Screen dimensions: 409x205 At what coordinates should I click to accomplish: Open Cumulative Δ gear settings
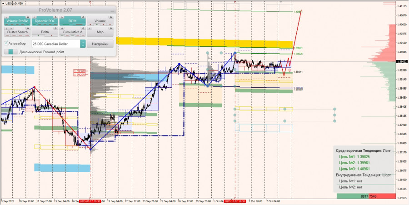coord(83,28)
